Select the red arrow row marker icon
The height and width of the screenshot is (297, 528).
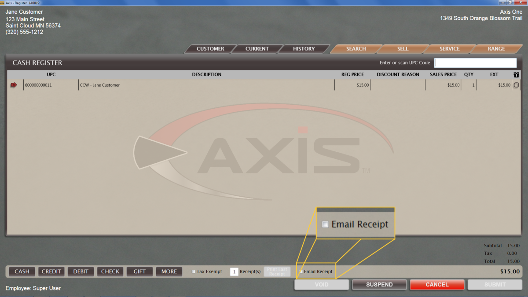14,85
